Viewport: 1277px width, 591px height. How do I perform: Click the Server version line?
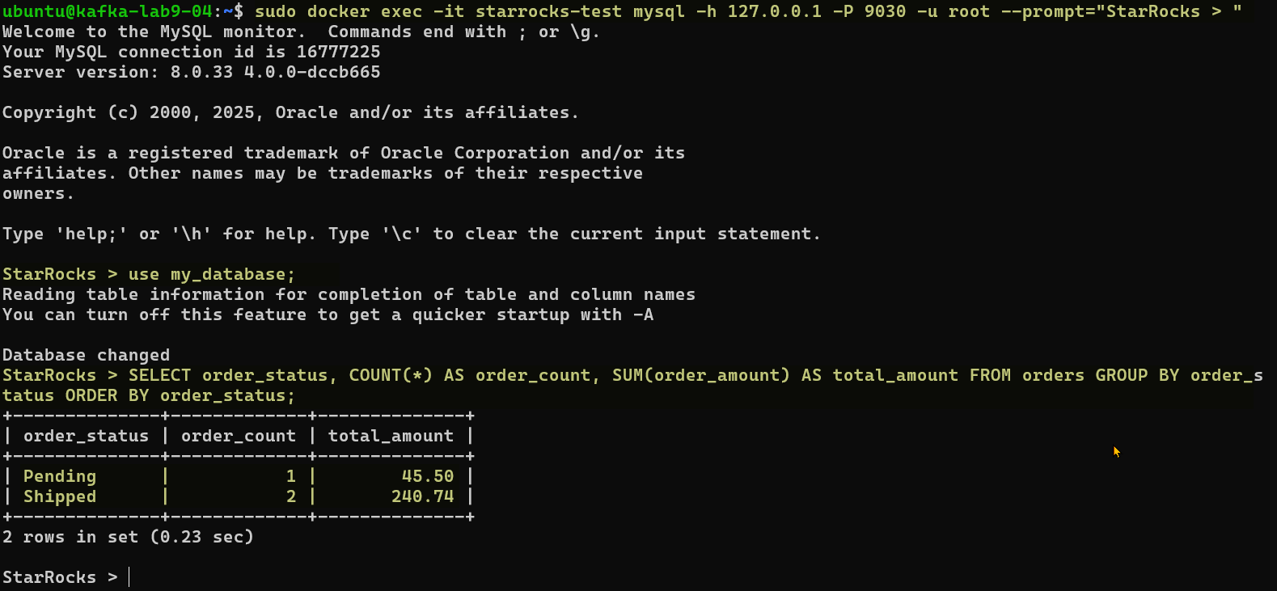191,72
